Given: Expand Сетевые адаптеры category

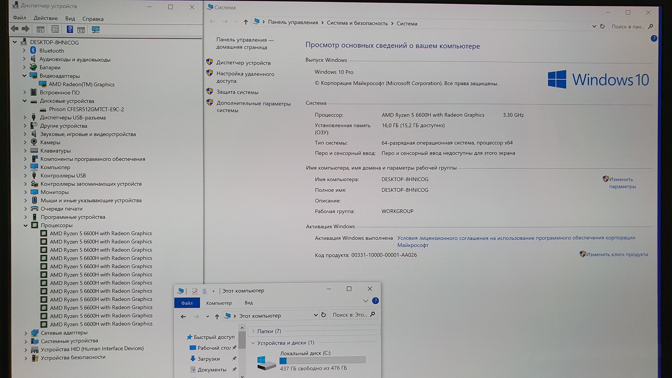Looking at the screenshot, I should tap(26, 333).
